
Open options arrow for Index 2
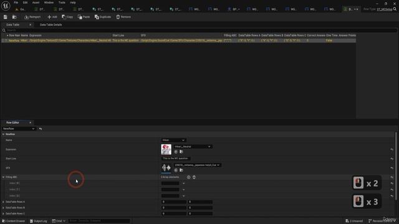click(184, 196)
